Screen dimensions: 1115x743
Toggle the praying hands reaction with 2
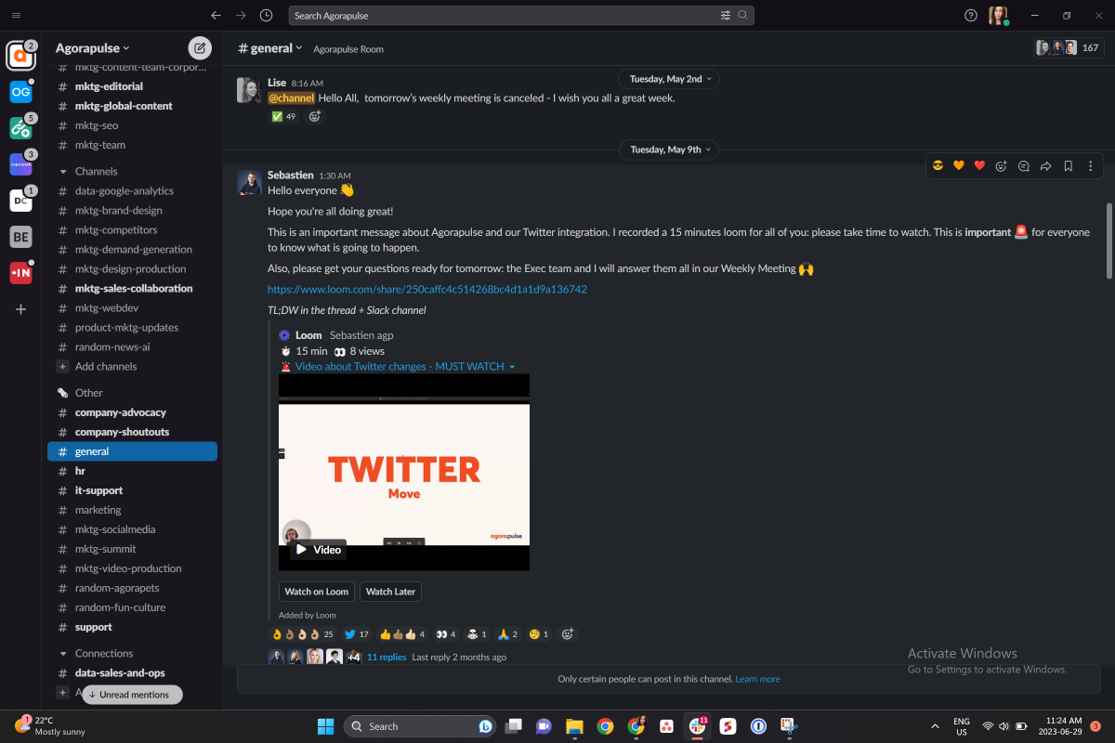[x=507, y=634]
